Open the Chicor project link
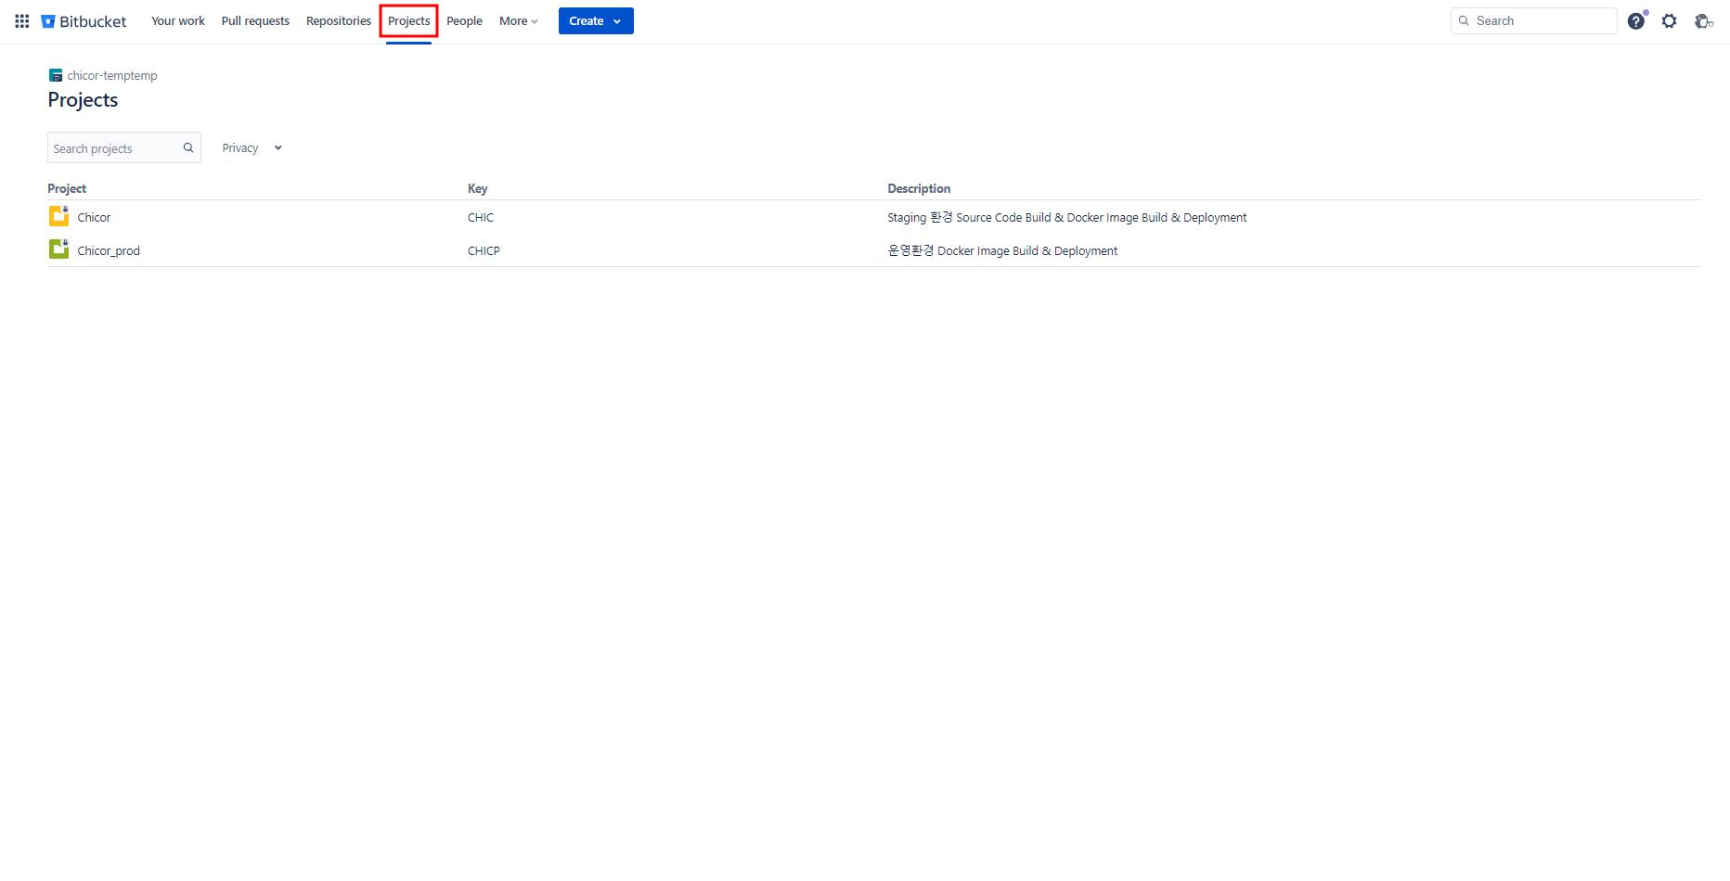This screenshot has height=881, width=1730. pos(94,218)
